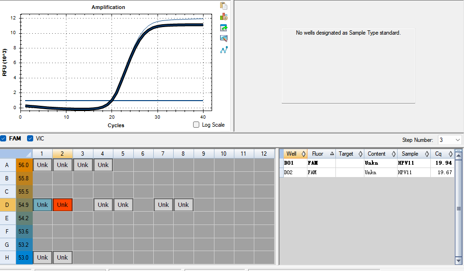Uncheck the VIC fluorophore checkbox
Screen dimensions: 464x271
pyautogui.click(x=30, y=138)
